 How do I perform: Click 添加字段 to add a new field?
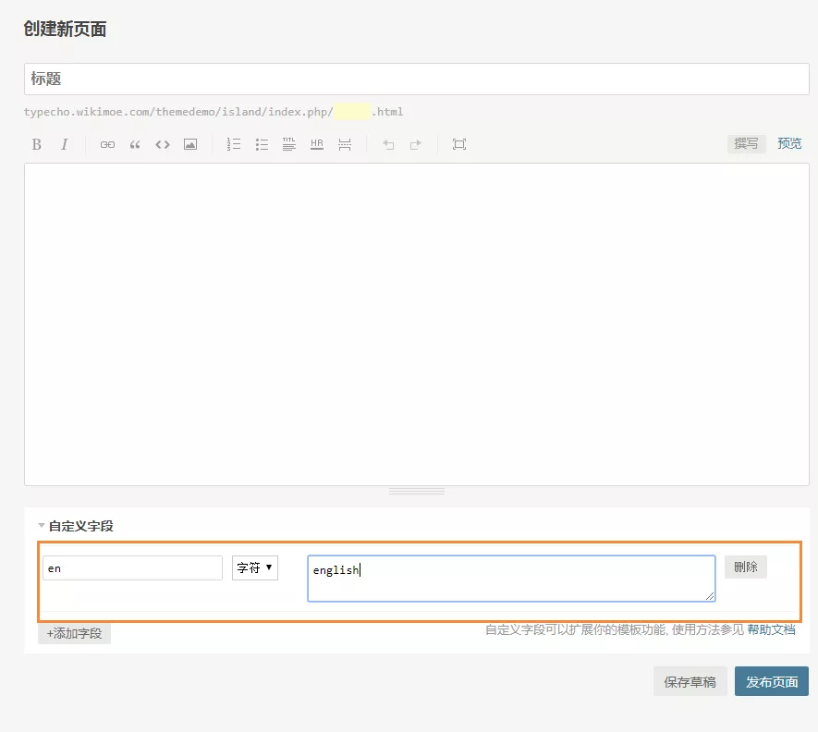tap(73, 632)
